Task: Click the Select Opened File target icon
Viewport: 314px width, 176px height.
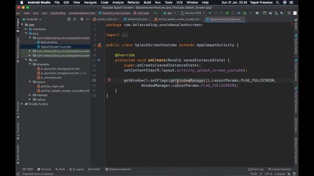Action: (69, 19)
